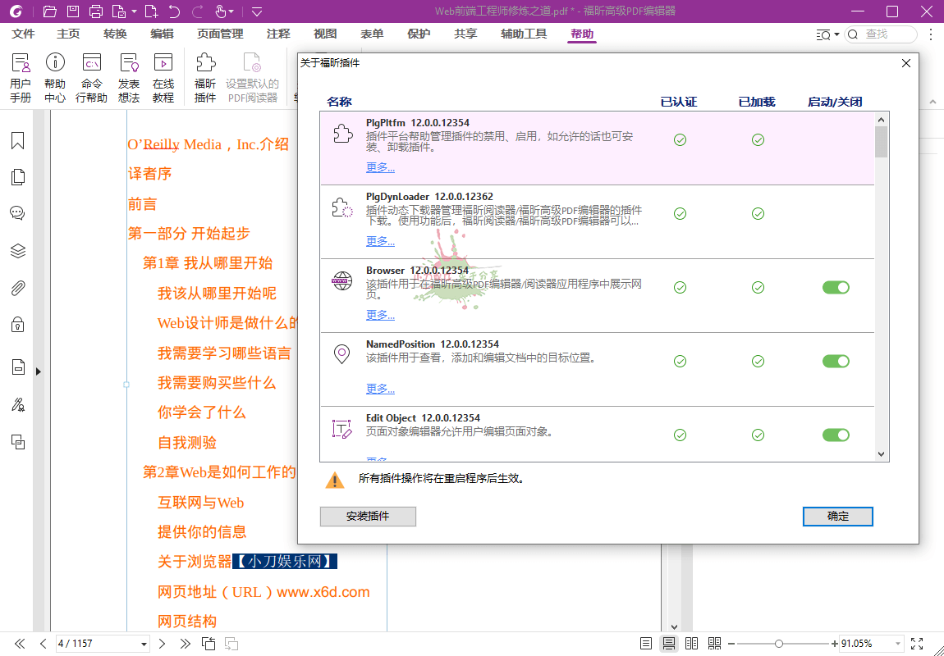This screenshot has width=944, height=656.
Task: Expand the quick access toolbar customization menu
Action: tap(257, 11)
